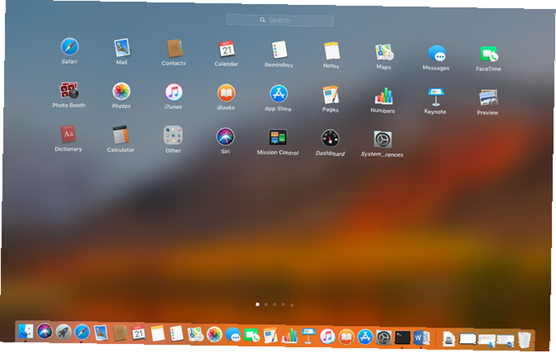The image size is (556, 353).
Task: Go to the second Launchpad page dot
Action: point(266,305)
